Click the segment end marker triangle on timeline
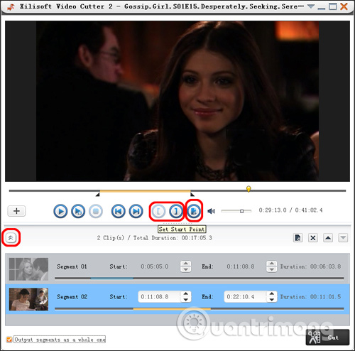Image resolution: width=355 pixels, height=351 pixels. (192, 195)
